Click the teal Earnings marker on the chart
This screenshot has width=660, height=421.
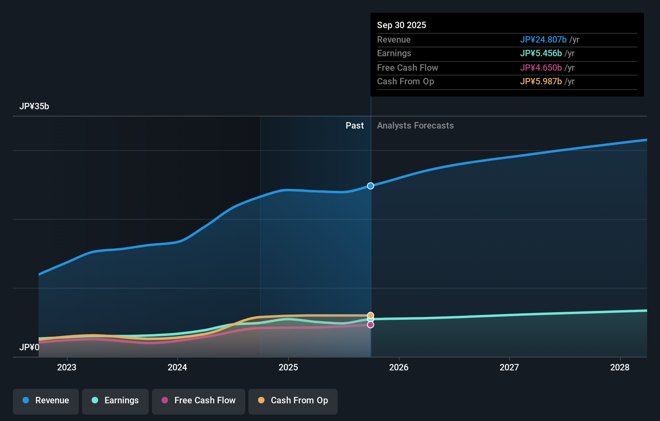370,320
